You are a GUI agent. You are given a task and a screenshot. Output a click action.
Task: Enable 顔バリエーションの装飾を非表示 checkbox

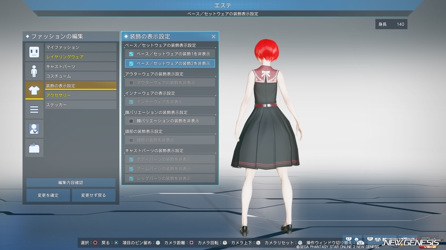pyautogui.click(x=131, y=121)
